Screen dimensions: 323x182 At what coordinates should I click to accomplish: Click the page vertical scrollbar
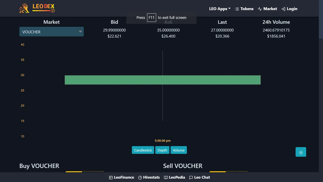click(321, 19)
